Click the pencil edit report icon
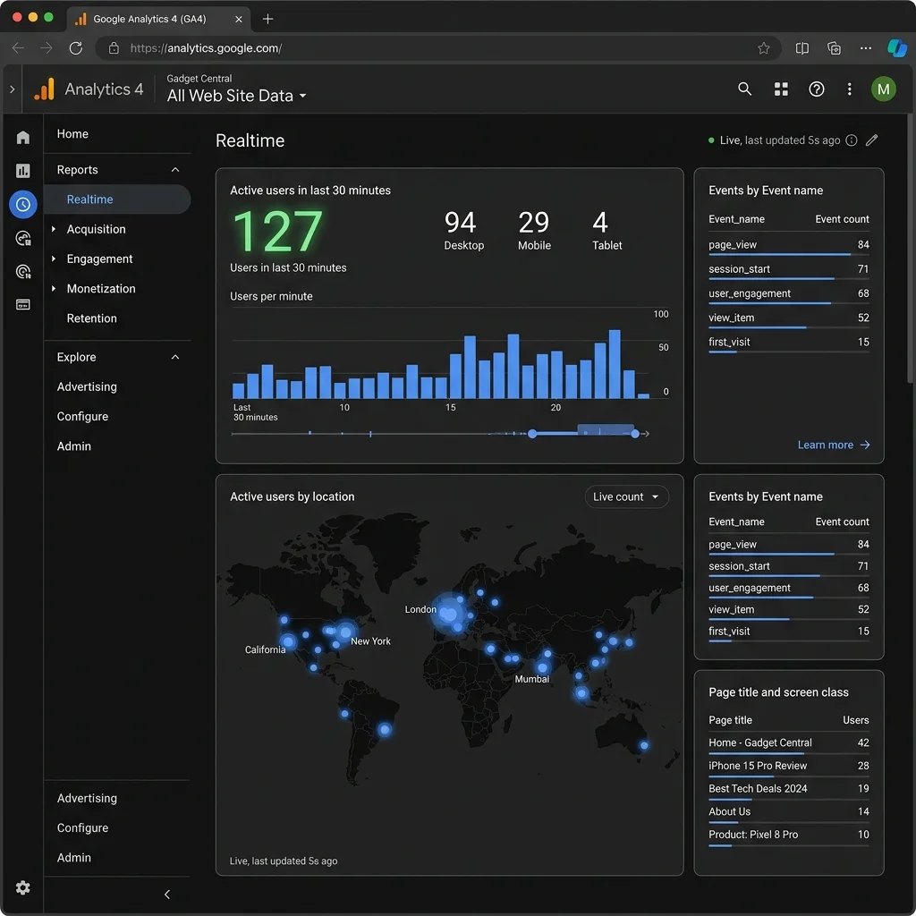Screen dimensions: 916x916 click(x=871, y=140)
